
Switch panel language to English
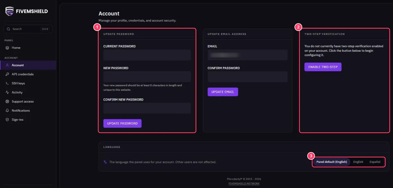(358, 162)
